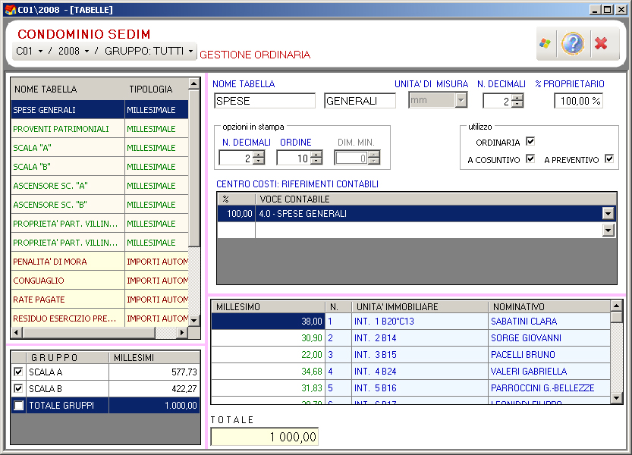Click the MILLESIMO column header
632x455 pixels.
tap(268, 306)
